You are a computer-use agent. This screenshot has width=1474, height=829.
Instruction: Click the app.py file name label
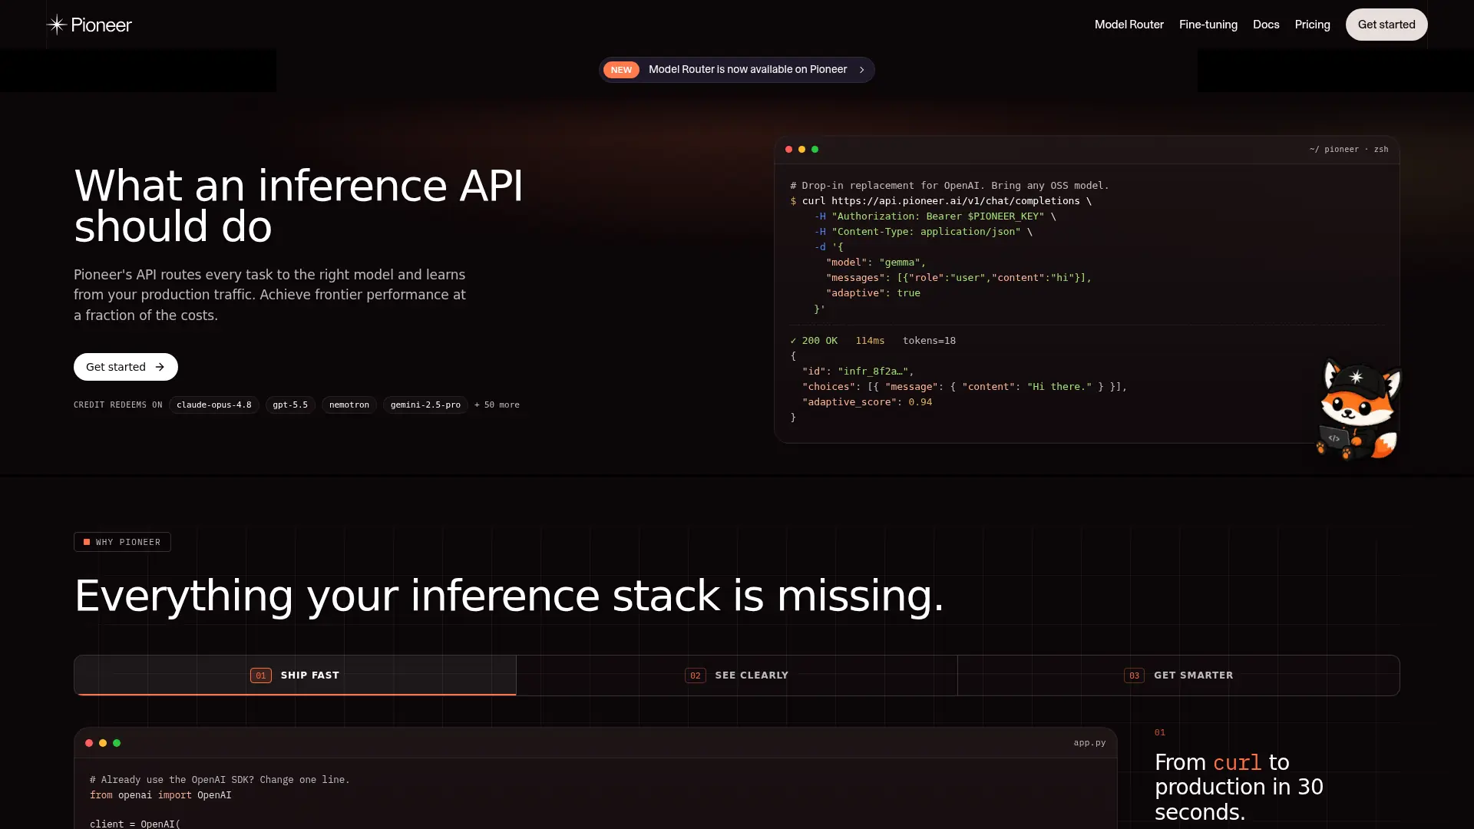click(x=1089, y=743)
